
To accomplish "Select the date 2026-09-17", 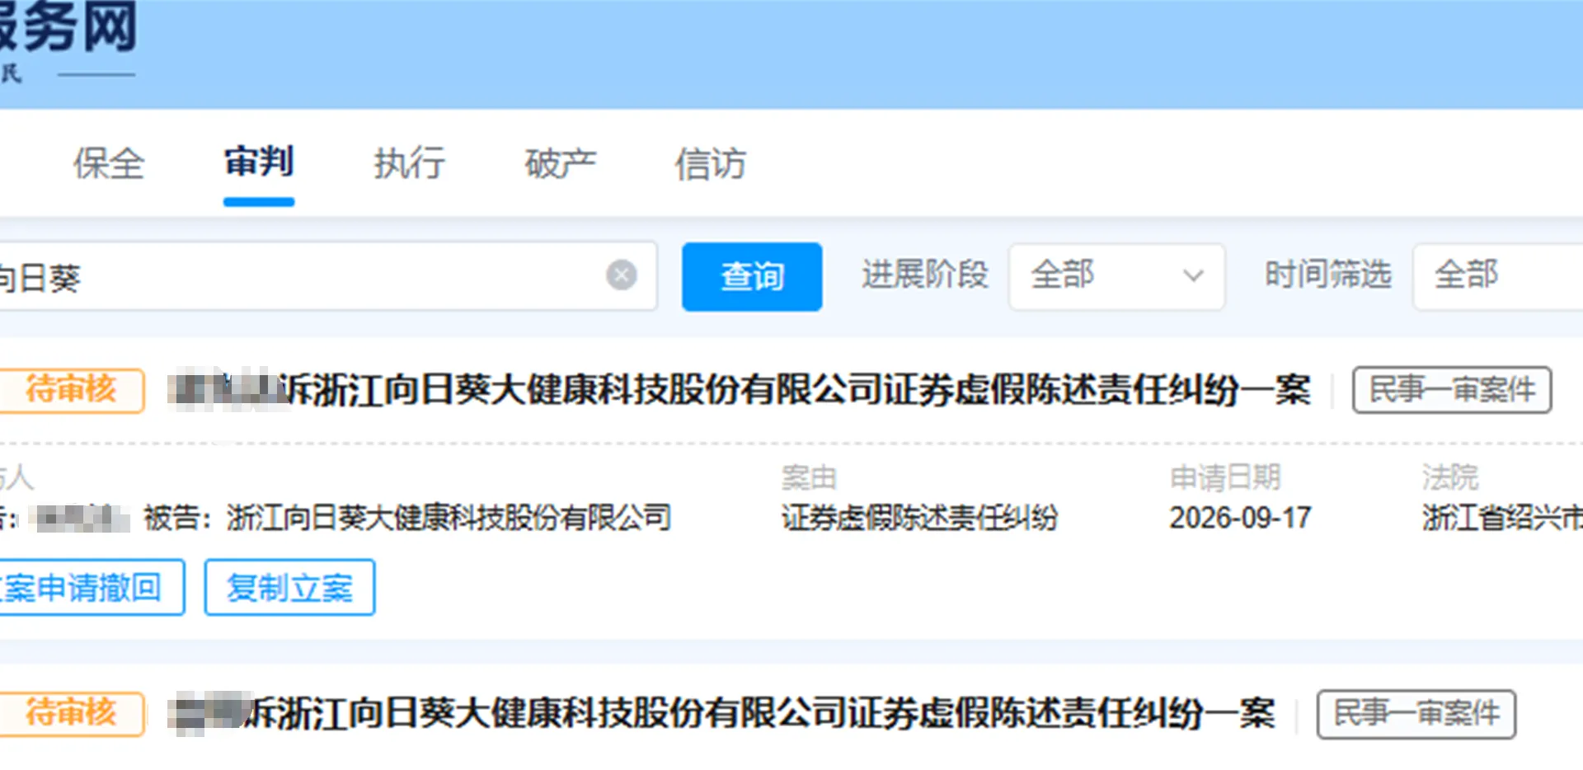I will [x=1240, y=518].
